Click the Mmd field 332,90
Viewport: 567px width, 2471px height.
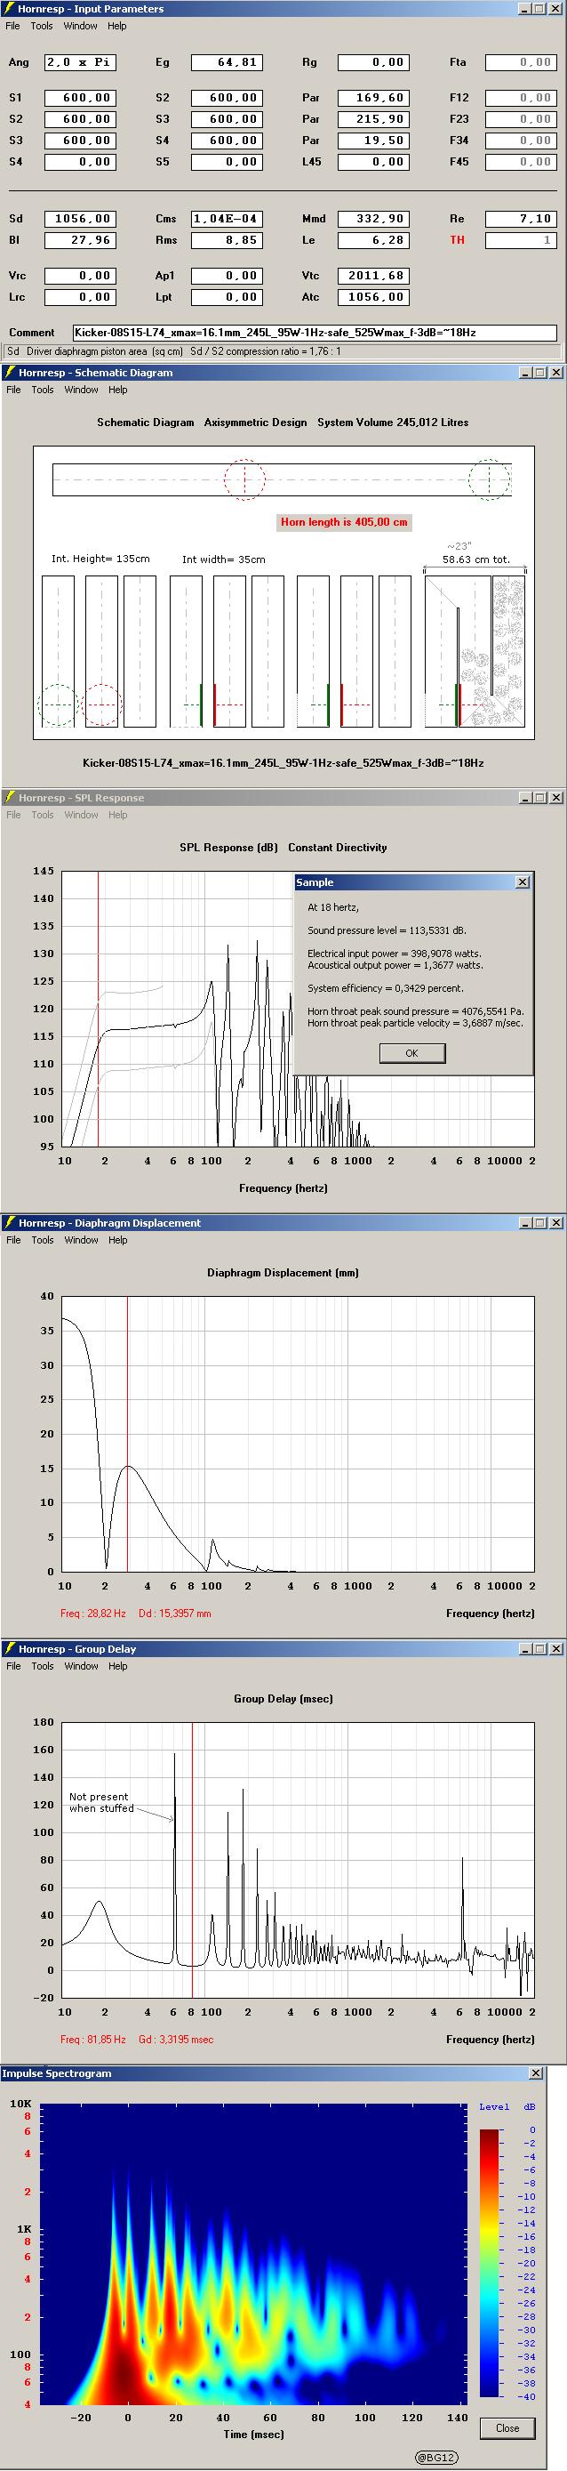[373, 219]
